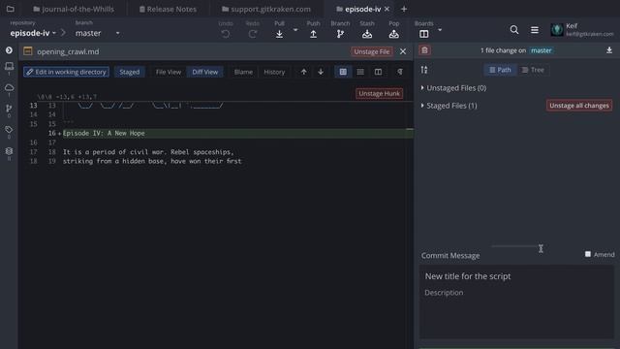620x349 pixels.
Task: Switch to Split view mode
Action: point(379,72)
